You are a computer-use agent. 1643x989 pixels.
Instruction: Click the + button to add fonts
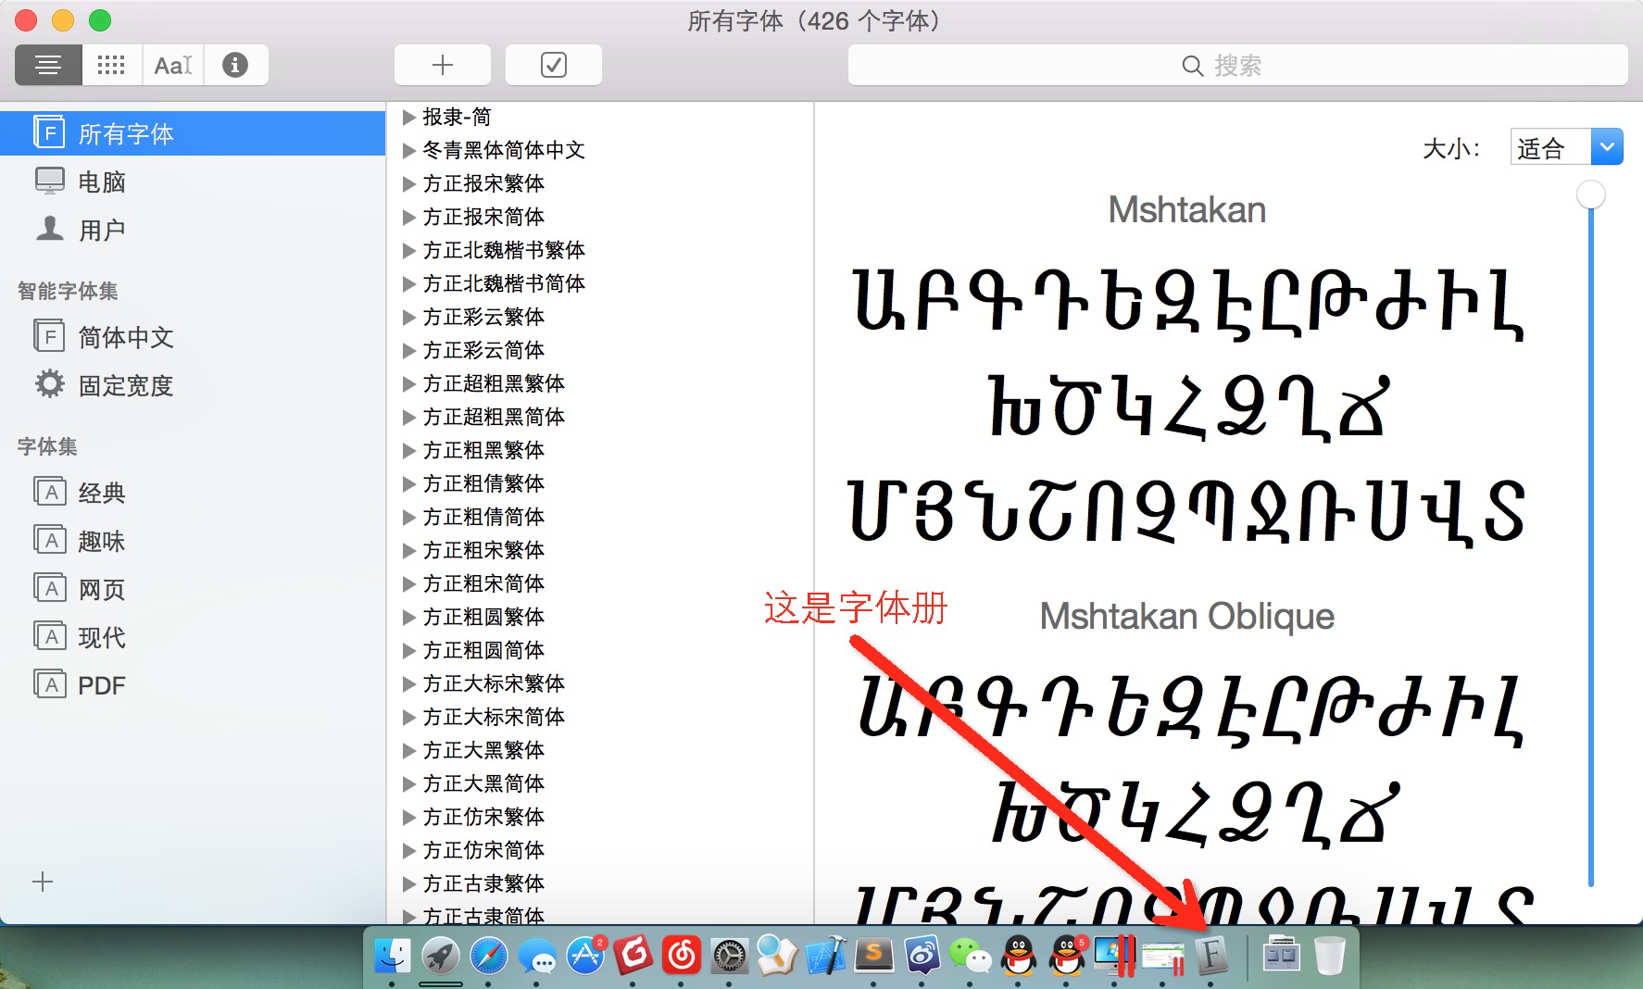pos(442,65)
